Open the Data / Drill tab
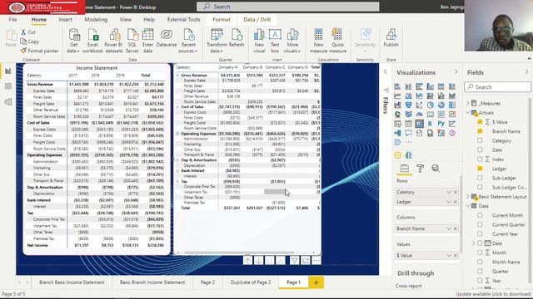The image size is (533, 299). pyautogui.click(x=257, y=20)
